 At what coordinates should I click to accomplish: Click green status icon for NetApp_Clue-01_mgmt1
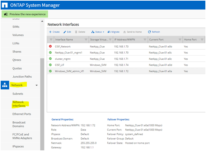pyautogui.click(x=50, y=52)
